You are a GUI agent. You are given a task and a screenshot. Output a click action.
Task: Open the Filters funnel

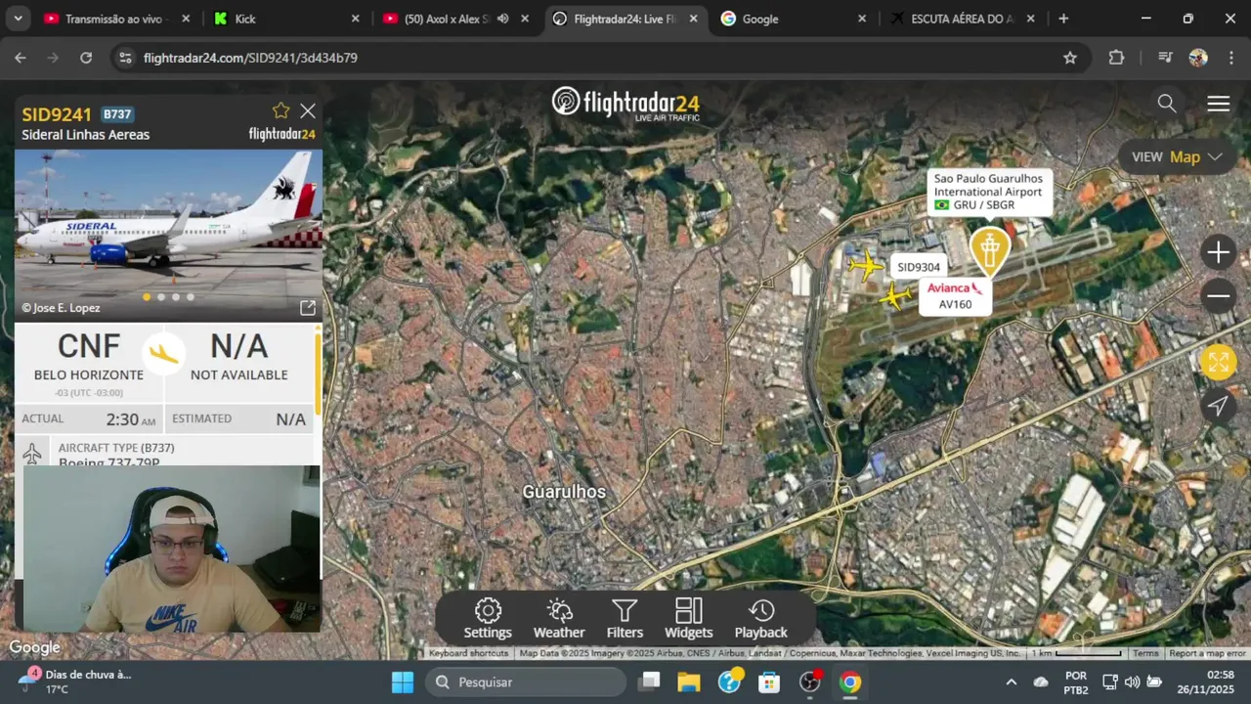click(x=625, y=619)
